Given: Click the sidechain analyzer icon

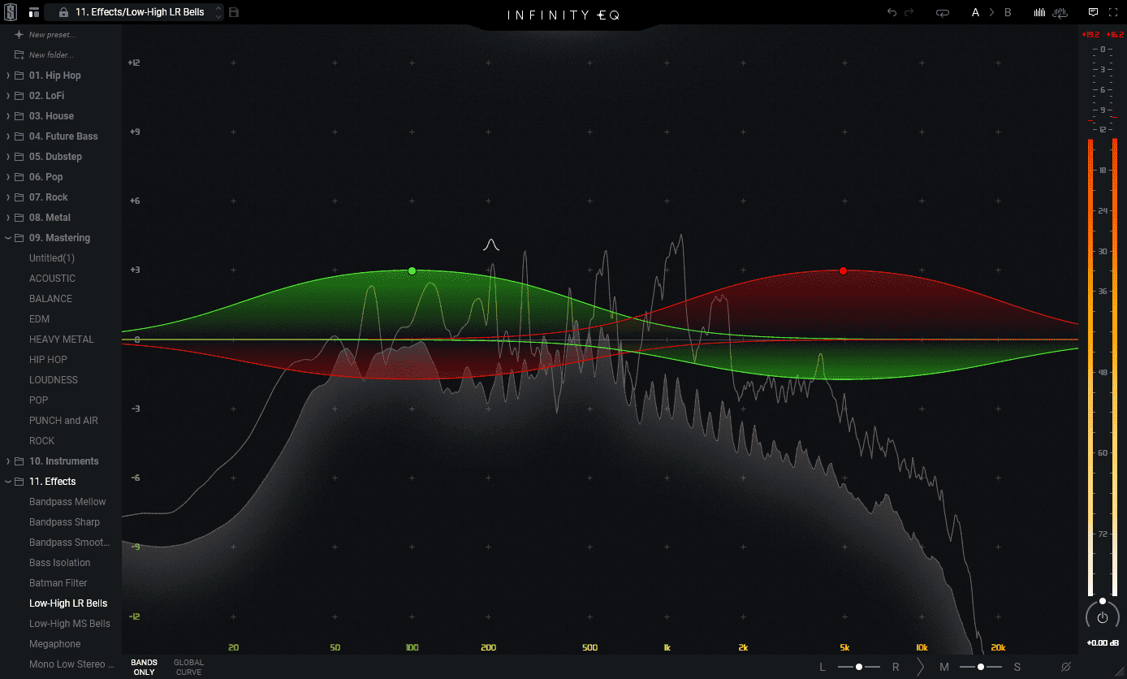Looking at the screenshot, I should pos(1059,12).
